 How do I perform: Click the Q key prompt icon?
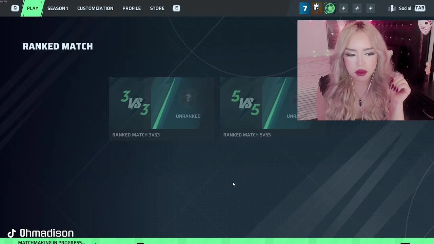[x=15, y=8]
